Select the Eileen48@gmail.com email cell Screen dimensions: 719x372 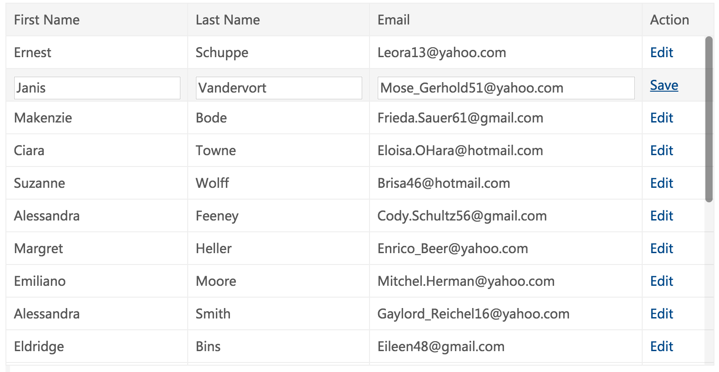(506, 347)
